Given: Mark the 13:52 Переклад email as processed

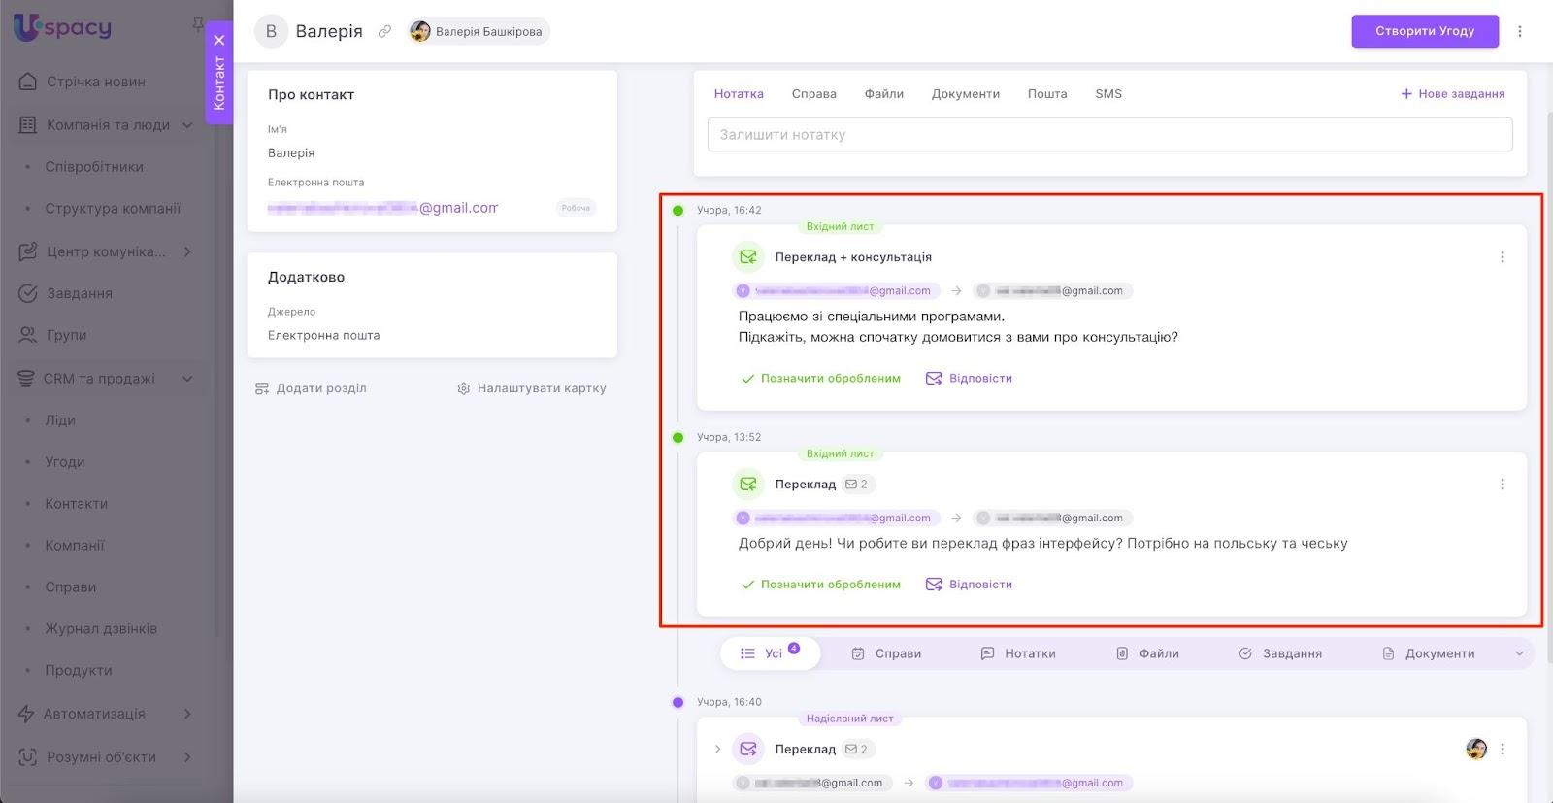Looking at the screenshot, I should click(820, 585).
